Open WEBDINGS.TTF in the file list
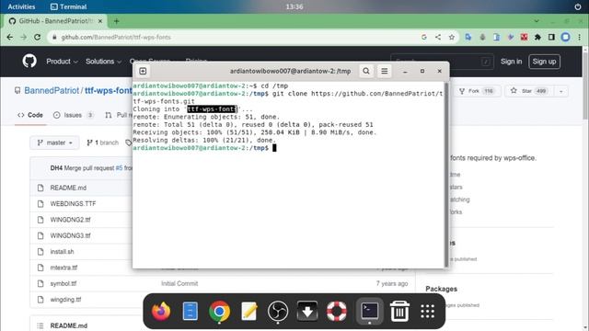This screenshot has width=589, height=331. pyautogui.click(x=73, y=204)
